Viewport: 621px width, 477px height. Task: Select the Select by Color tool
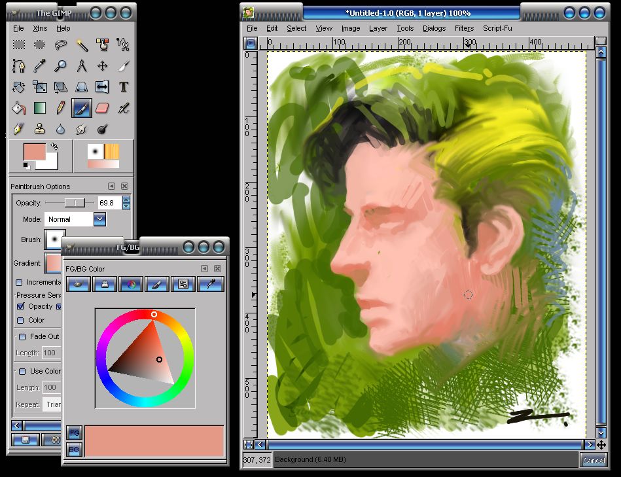click(x=103, y=44)
